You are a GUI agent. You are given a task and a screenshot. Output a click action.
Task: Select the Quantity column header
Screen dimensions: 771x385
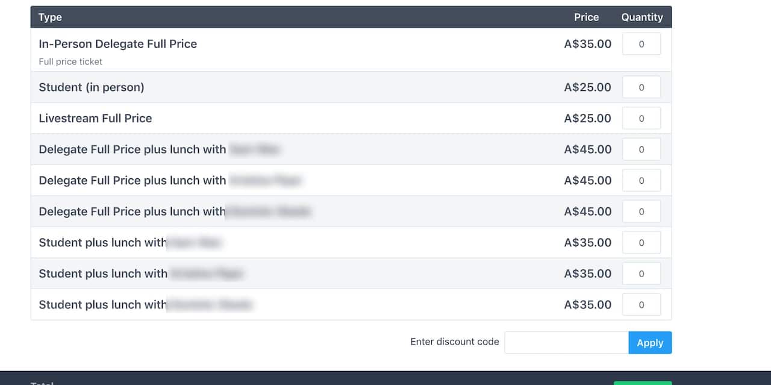[641, 17]
